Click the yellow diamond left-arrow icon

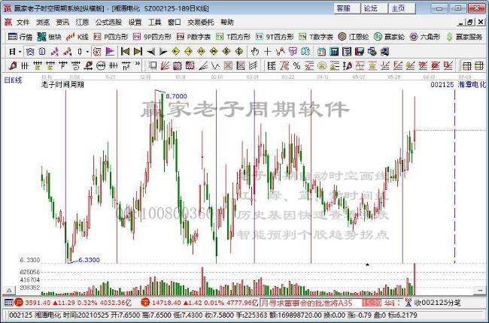tap(175, 51)
